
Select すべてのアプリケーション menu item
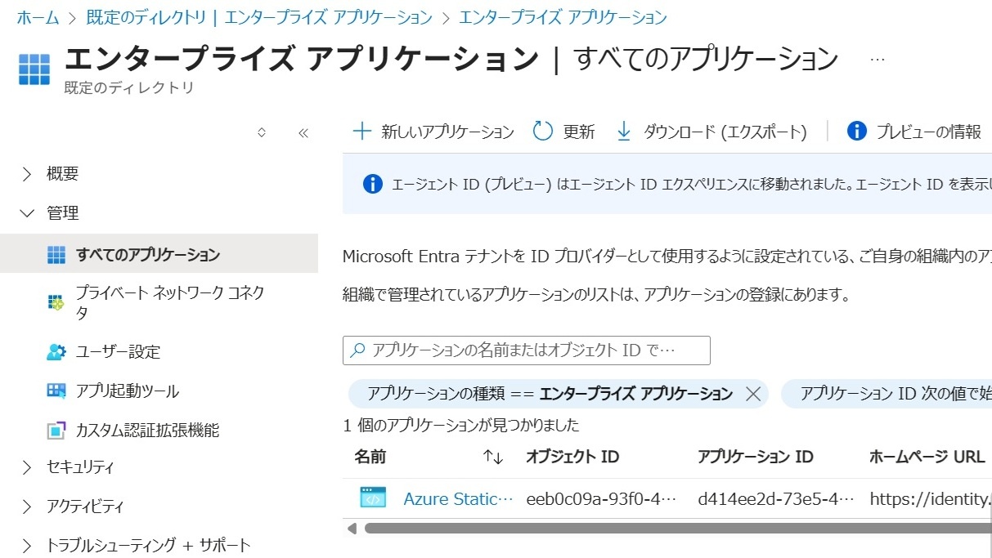pos(147,255)
